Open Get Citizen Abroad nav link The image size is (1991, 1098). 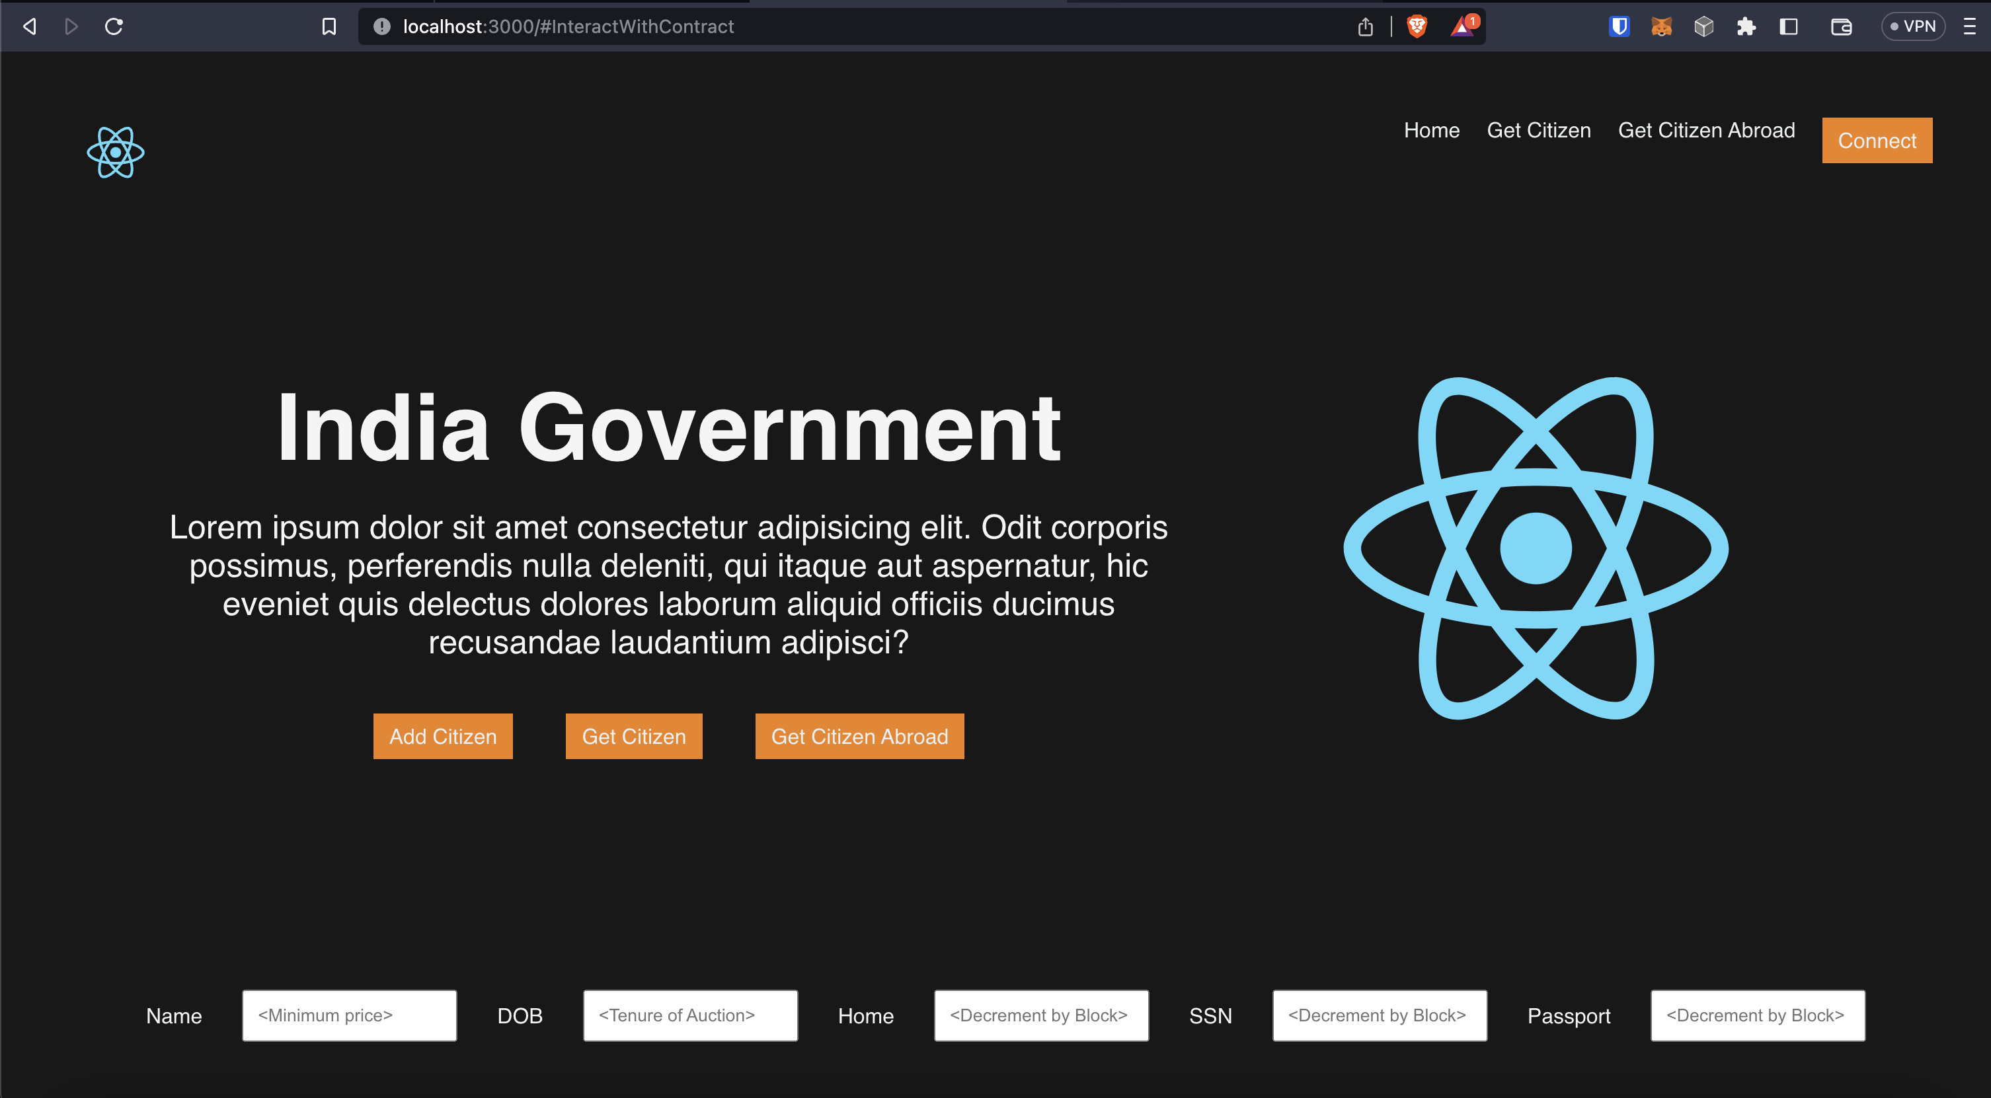click(1706, 129)
